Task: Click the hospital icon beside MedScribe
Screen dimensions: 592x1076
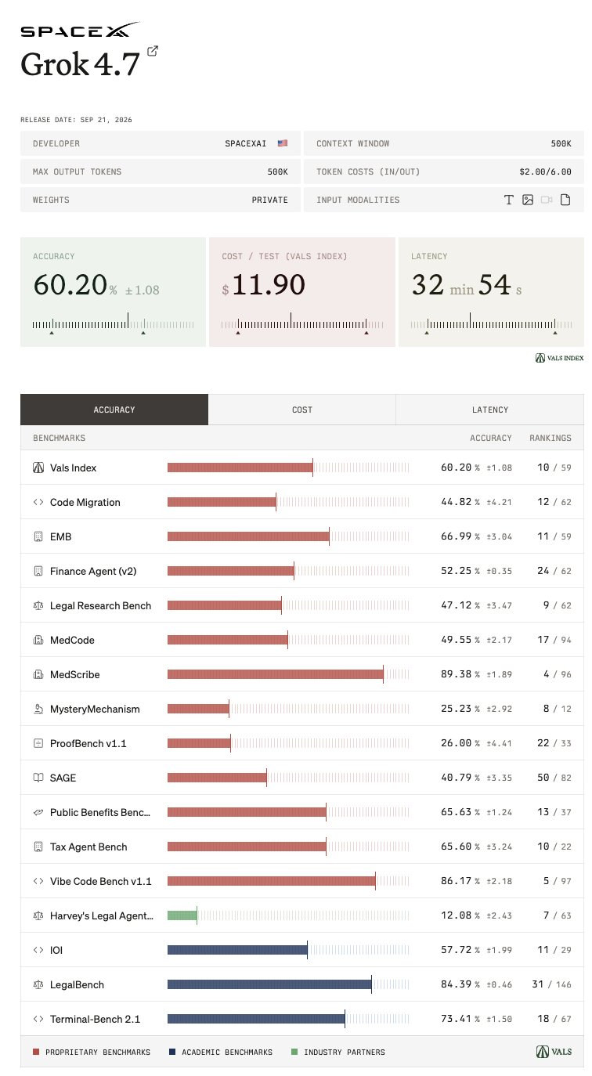Action: tap(38, 674)
